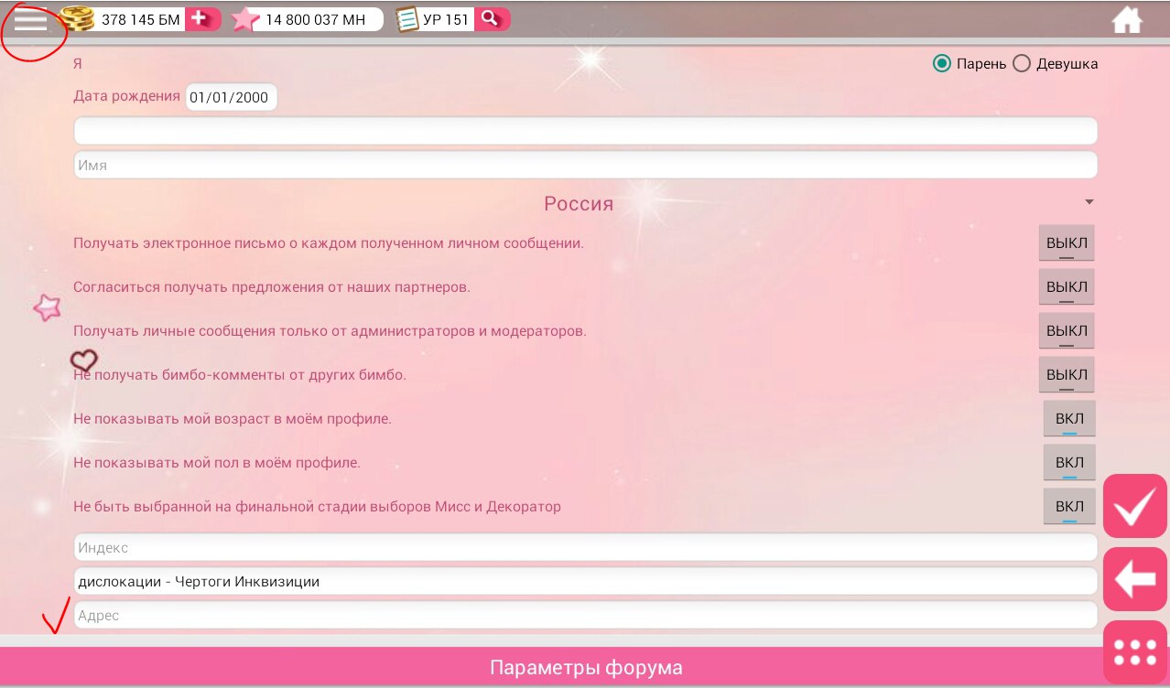Click the Адрес input field
The width and height of the screenshot is (1170, 688).
(584, 616)
